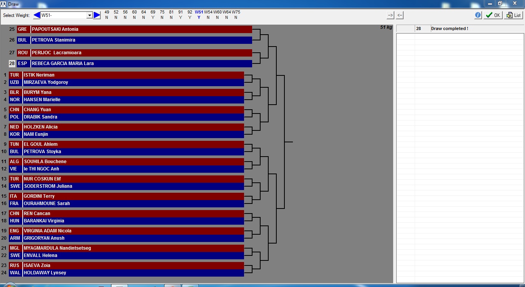Select the W54 weight category
This screenshot has width=525, height=287.
coord(208,12)
